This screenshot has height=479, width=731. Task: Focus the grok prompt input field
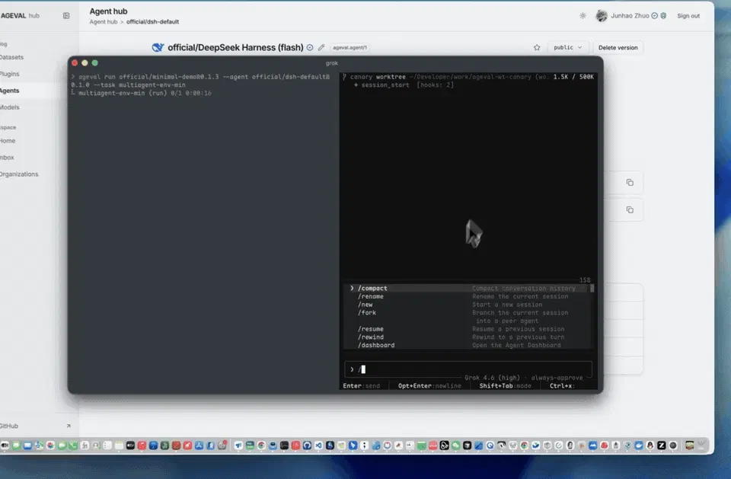(x=468, y=369)
